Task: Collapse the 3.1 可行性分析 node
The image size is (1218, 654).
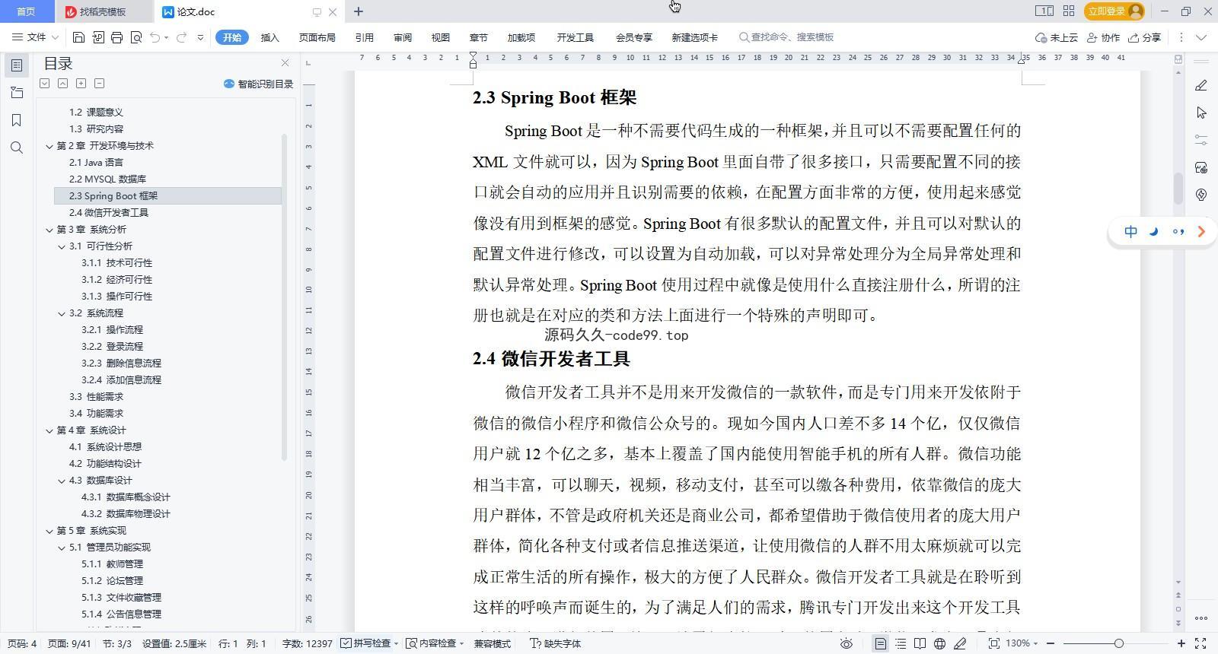Action: point(62,246)
